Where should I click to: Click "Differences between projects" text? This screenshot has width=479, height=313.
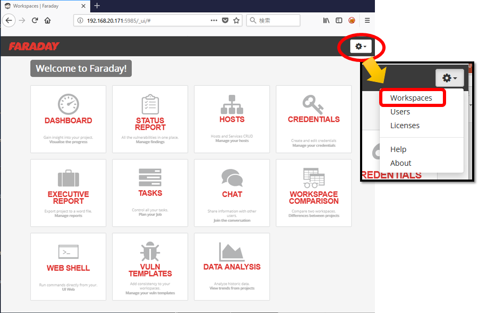(x=314, y=216)
